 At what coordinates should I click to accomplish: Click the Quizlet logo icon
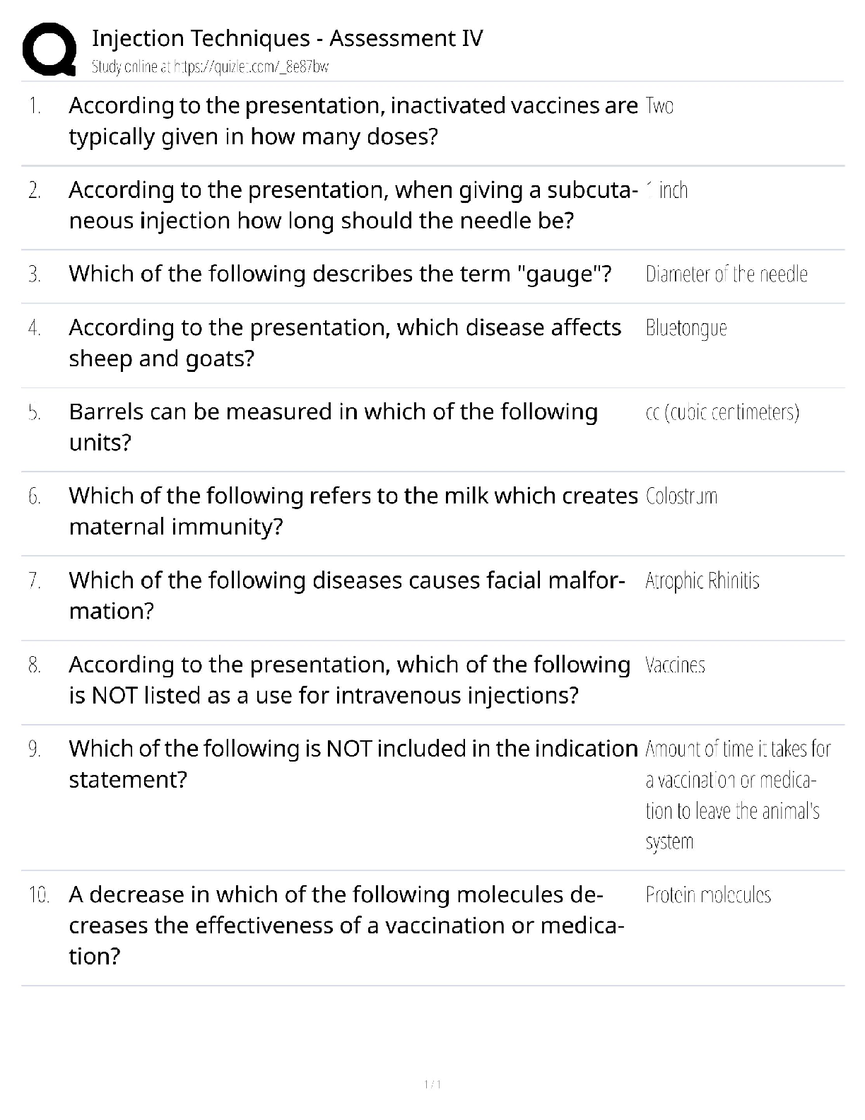(49, 49)
